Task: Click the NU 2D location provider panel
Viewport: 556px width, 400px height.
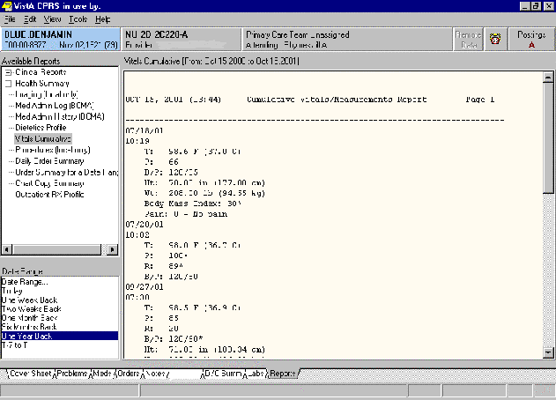Action: [x=181, y=39]
